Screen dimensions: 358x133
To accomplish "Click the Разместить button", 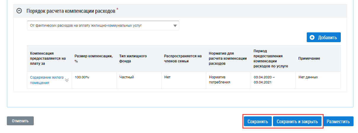I will (338, 121).
